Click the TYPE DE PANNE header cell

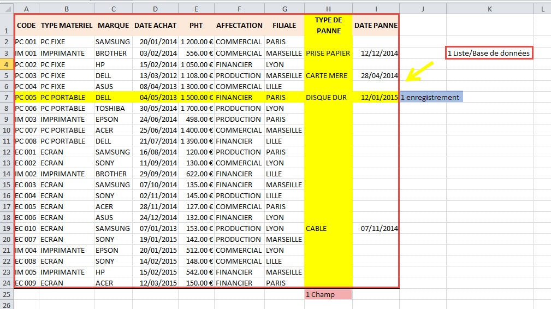coord(328,25)
